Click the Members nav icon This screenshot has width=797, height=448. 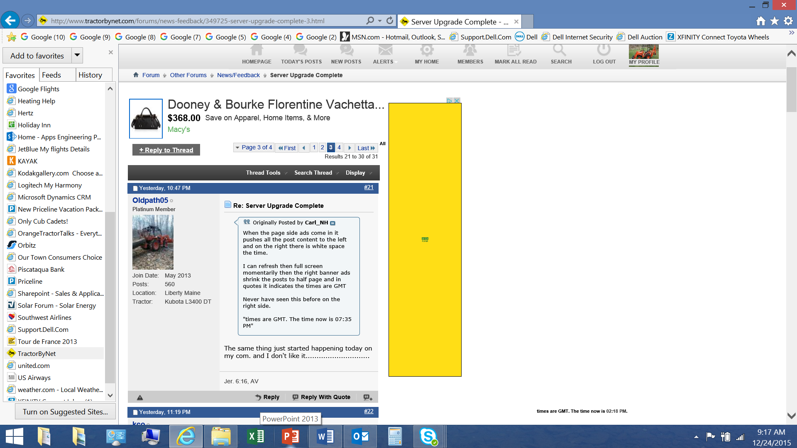tap(470, 51)
